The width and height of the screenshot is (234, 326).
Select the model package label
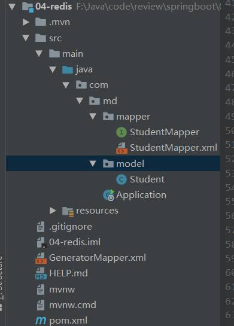pyautogui.click(x=130, y=164)
